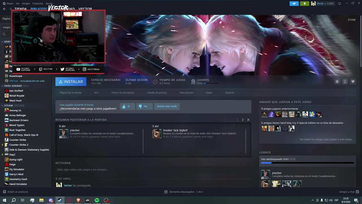Click the LOGROS 5/42 header stat
Viewport: 362px width, 204px height.
pyautogui.click(x=205, y=82)
